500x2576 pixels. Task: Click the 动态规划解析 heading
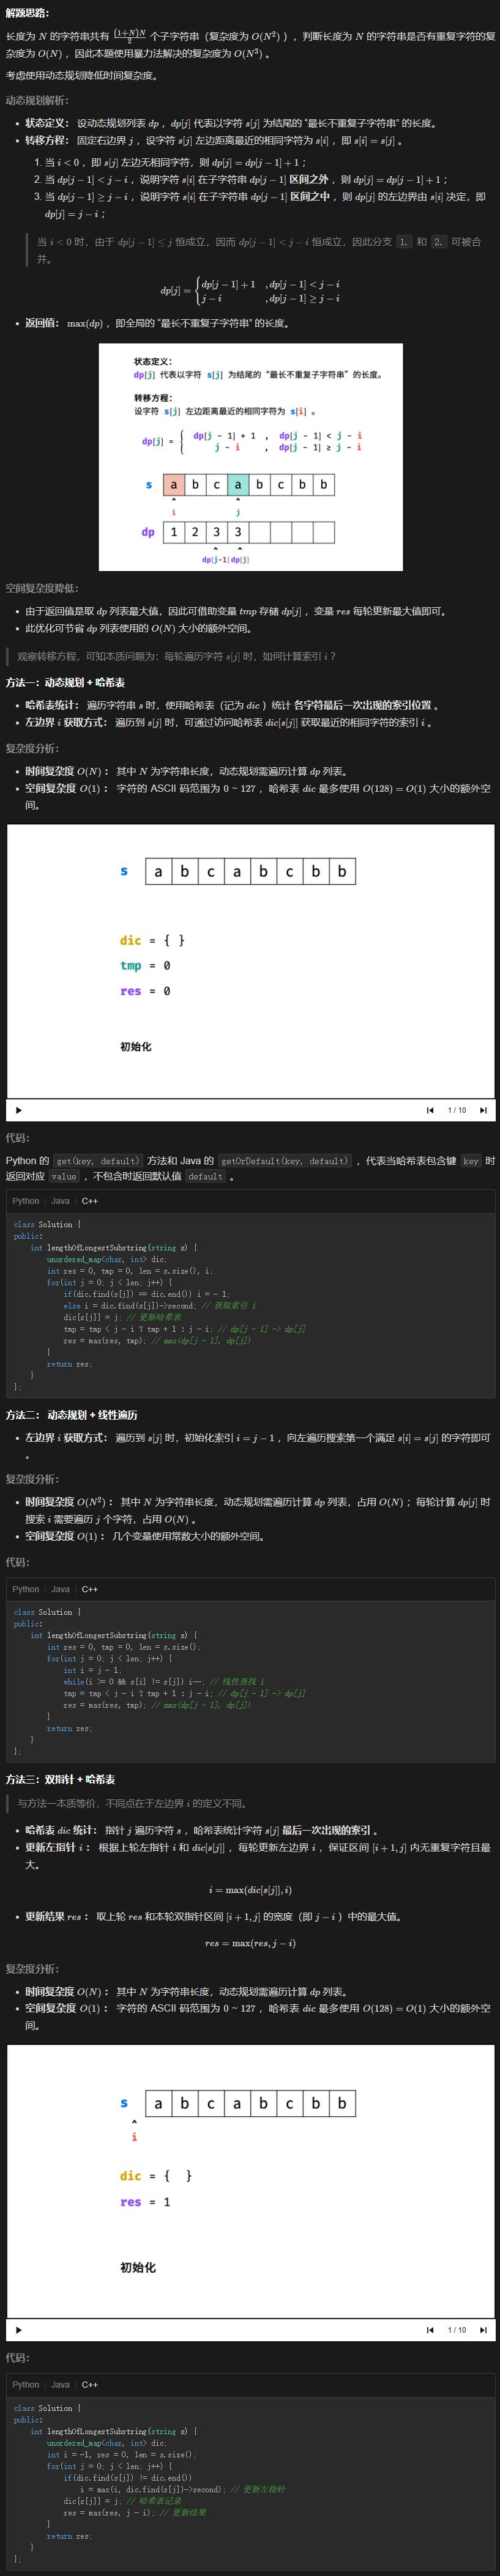[37, 100]
